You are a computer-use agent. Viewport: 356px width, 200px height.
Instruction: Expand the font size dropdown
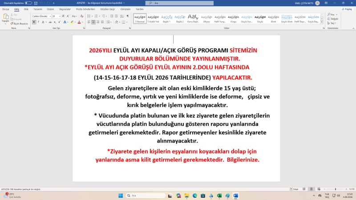[x=60, y=16]
